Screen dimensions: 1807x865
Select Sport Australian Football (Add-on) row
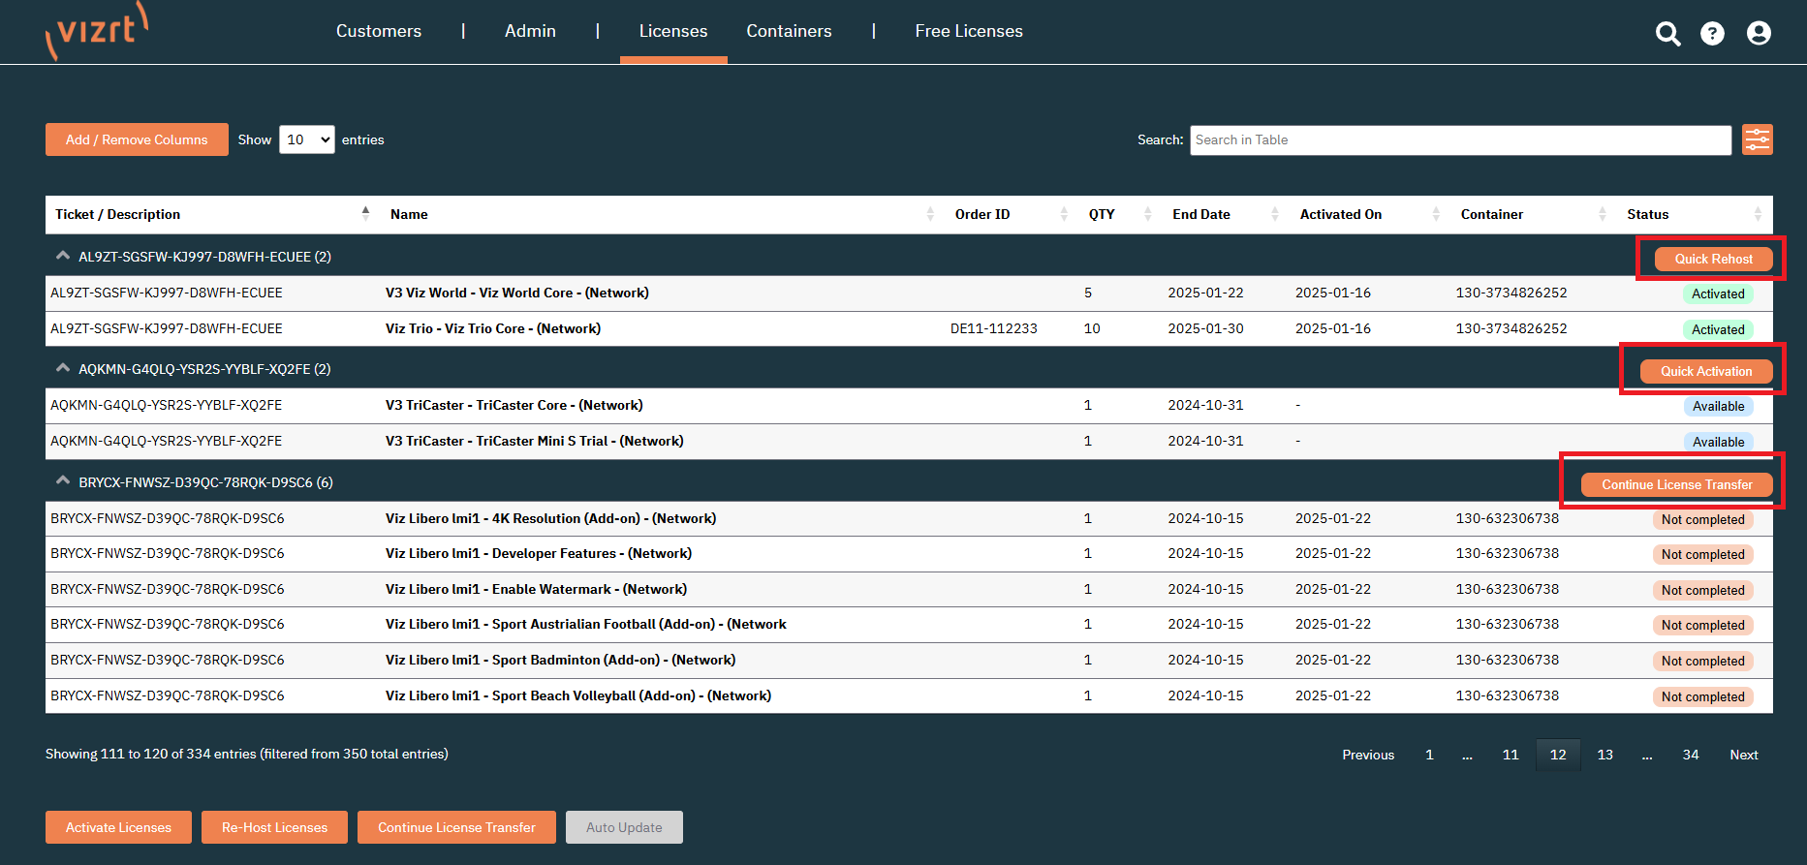pos(909,624)
